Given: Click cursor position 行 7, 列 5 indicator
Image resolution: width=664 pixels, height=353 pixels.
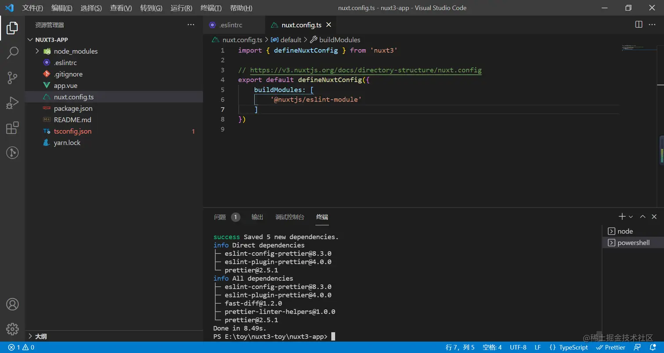Looking at the screenshot, I should 460,347.
